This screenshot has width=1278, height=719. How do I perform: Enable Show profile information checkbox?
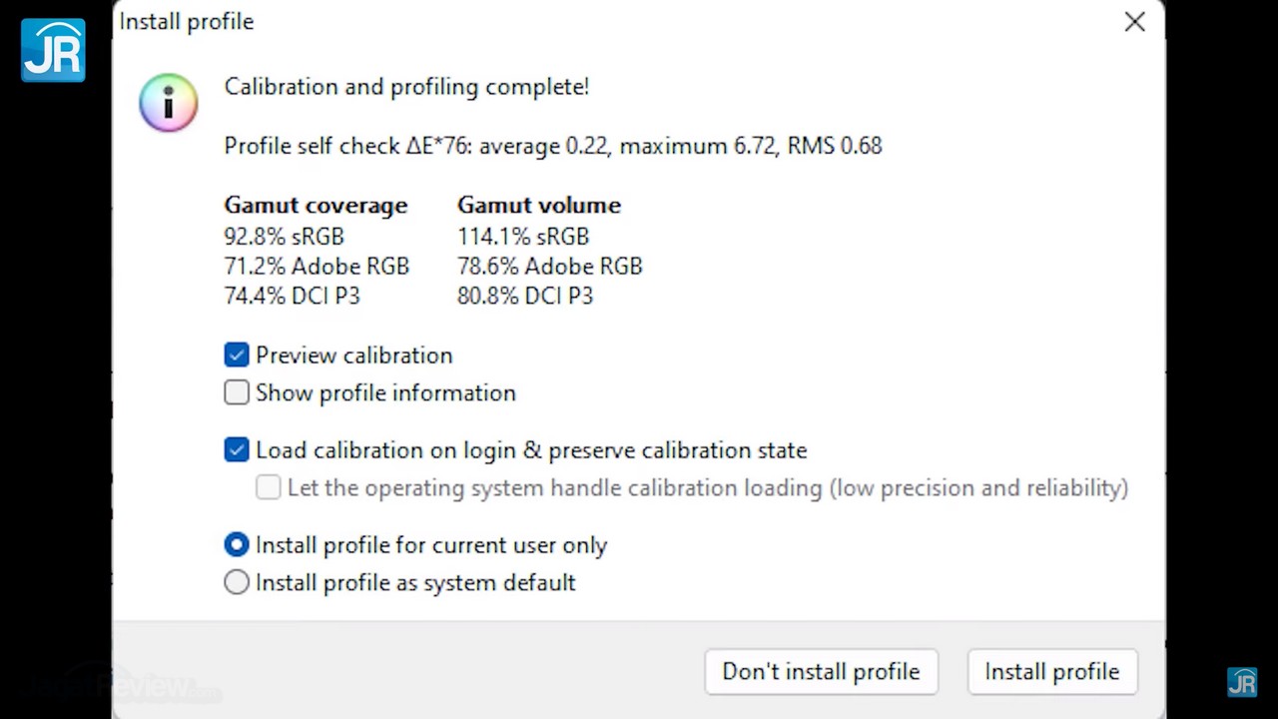coord(237,392)
